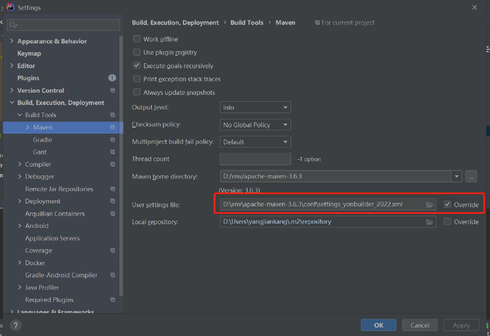Click the project-scope icon on Deployment row
The height and width of the screenshot is (336, 490).
click(x=113, y=201)
